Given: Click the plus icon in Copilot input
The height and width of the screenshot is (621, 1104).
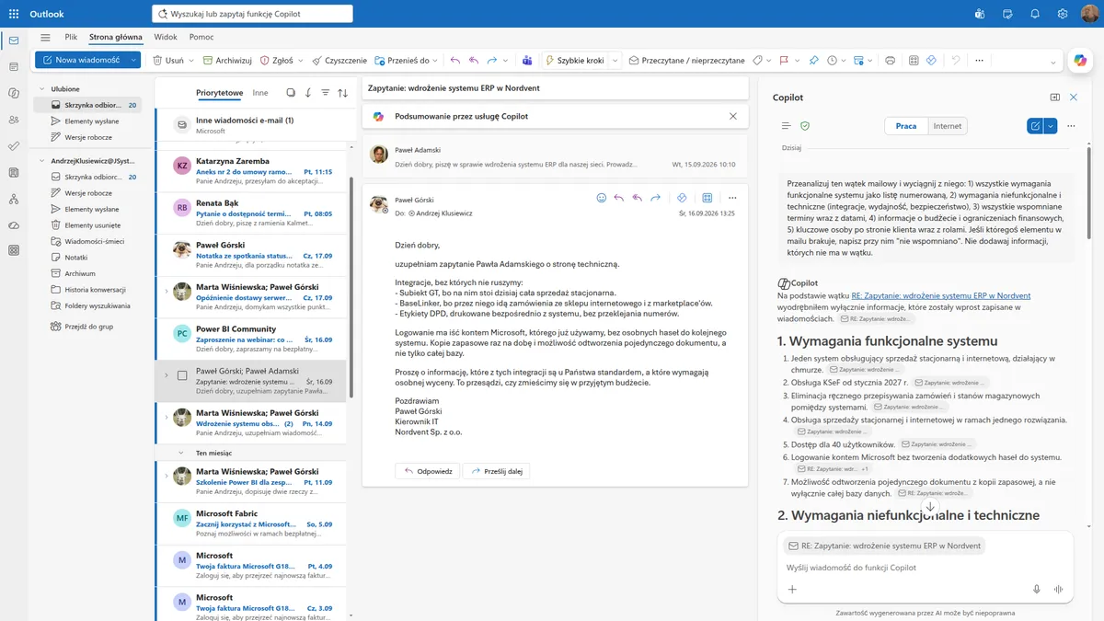Looking at the screenshot, I should click(x=792, y=589).
